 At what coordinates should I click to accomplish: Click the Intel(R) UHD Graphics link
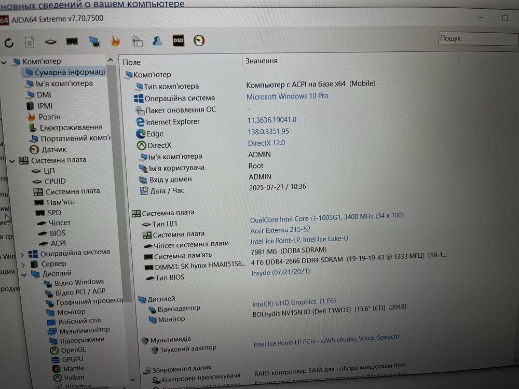point(294,302)
